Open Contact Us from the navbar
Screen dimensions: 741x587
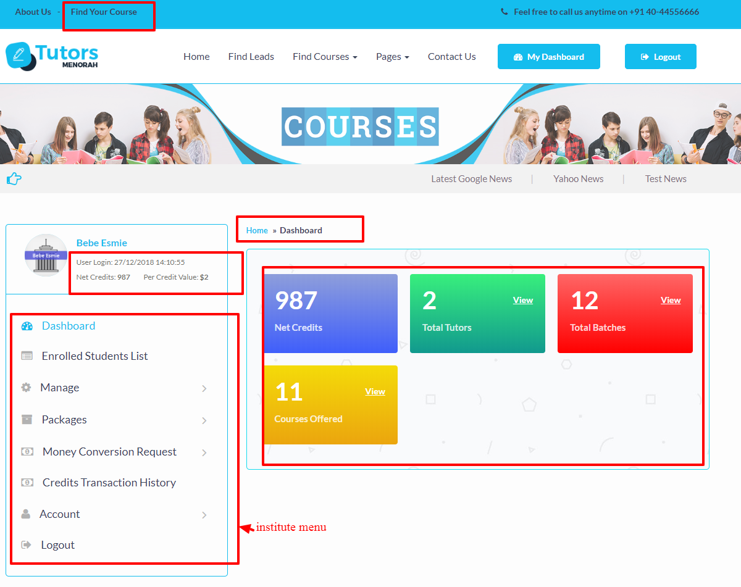coord(451,57)
